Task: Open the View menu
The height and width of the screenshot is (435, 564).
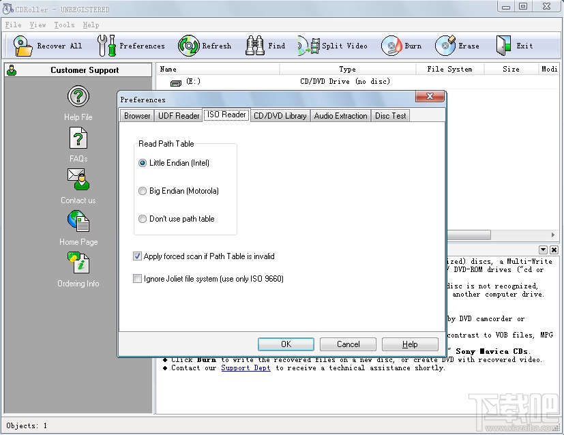Action: (38, 25)
